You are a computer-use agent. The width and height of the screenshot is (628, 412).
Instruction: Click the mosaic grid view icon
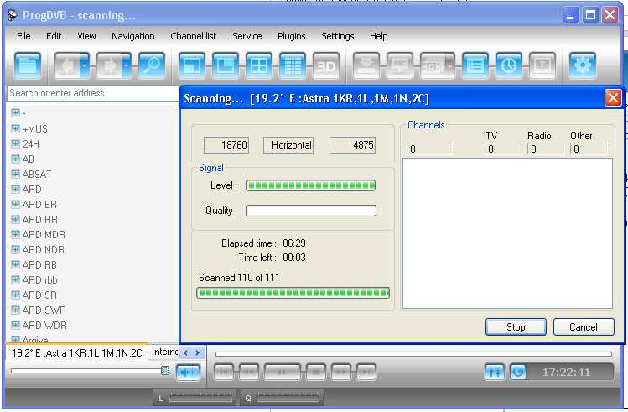(291, 65)
